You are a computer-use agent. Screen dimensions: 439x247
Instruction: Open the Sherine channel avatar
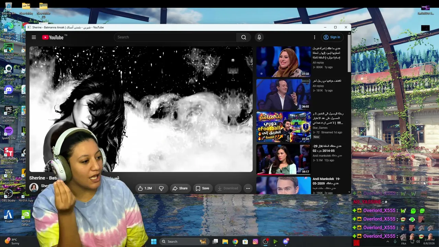34,187
